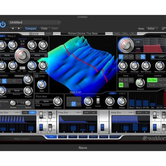The width and height of the screenshot is (166, 166).
Task: Toggle the LFO Sync/Clocked switch
Action: pyautogui.click(x=98, y=101)
